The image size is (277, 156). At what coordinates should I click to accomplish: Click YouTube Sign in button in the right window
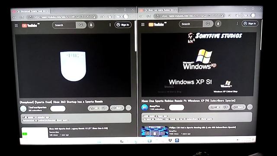[x=250, y=23]
